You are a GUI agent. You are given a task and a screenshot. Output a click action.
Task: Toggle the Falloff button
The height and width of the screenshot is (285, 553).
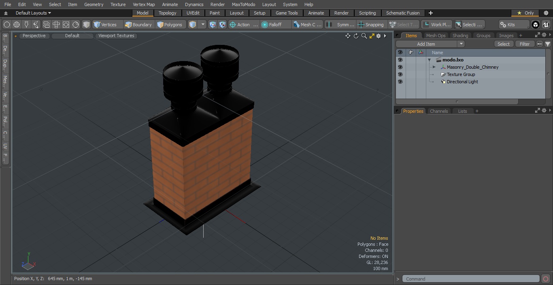(x=276, y=25)
